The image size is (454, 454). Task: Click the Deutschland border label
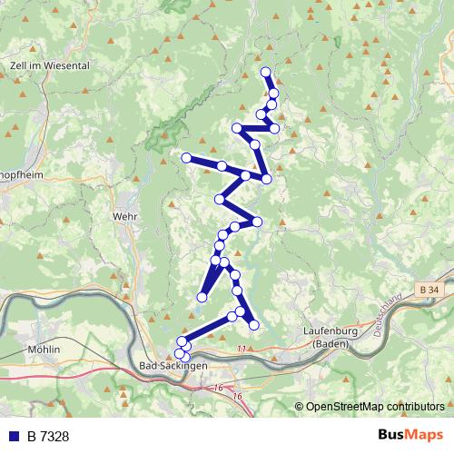point(388,314)
